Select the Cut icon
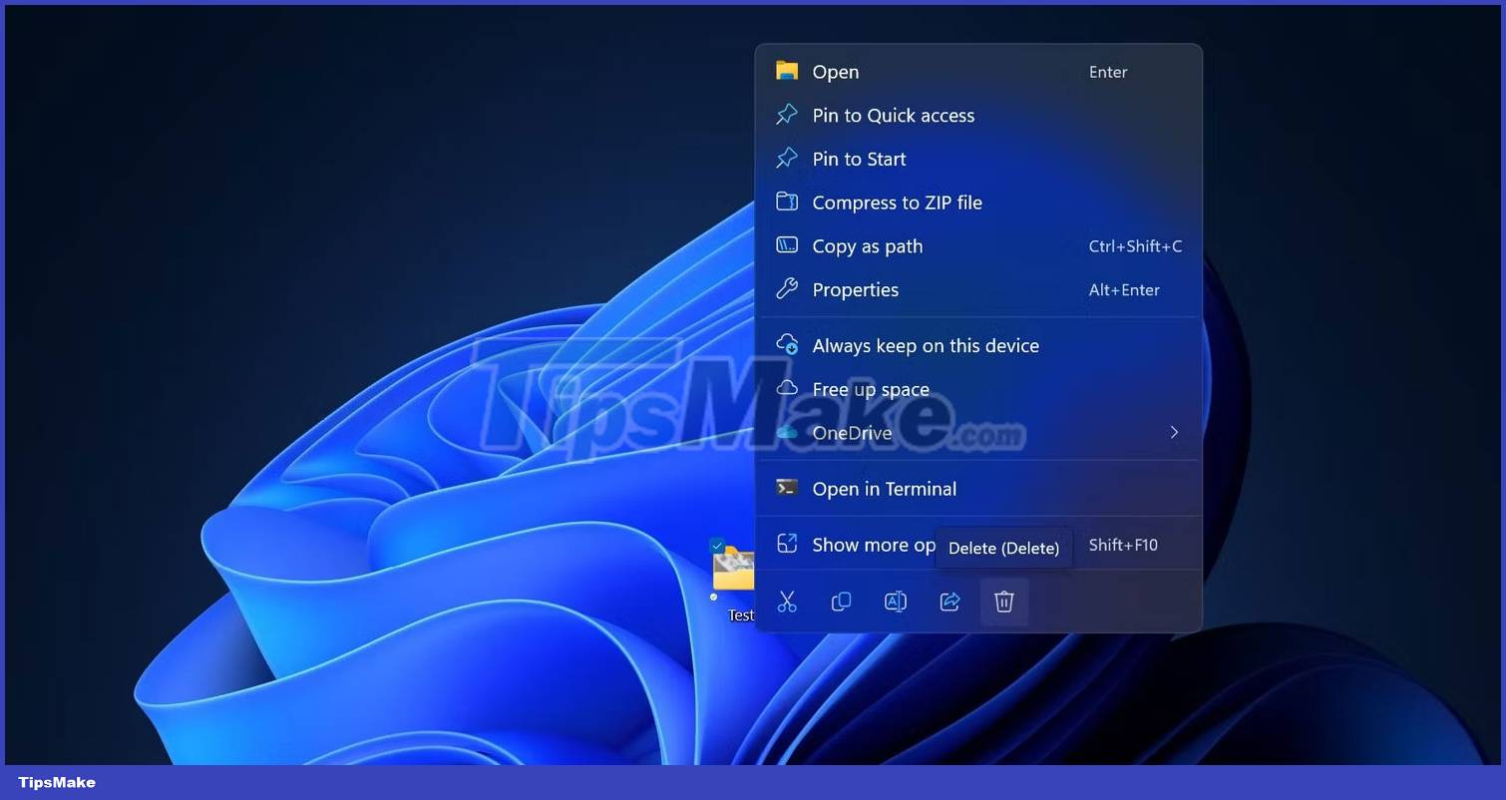The height and width of the screenshot is (800, 1506). pyautogui.click(x=787, y=601)
